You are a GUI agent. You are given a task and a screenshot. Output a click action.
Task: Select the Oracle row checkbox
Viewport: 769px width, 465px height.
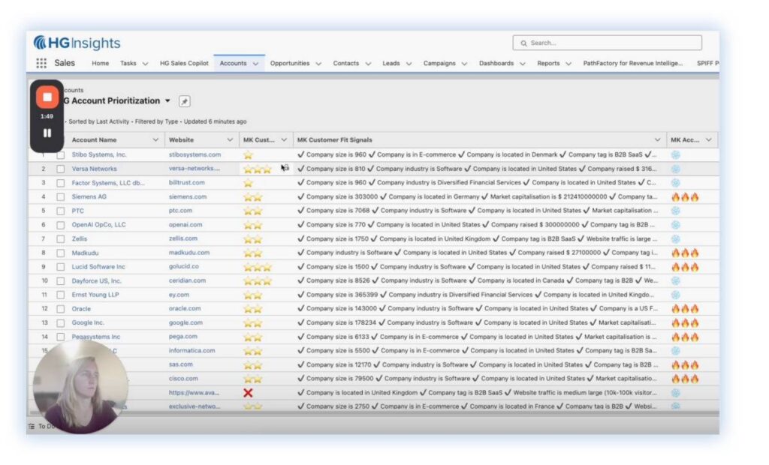click(x=60, y=309)
